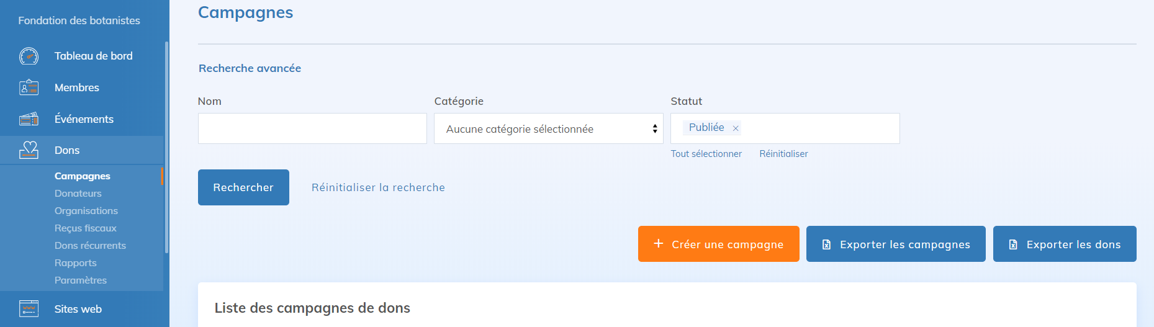
Task: Remove the Publiée status tag
Action: click(x=736, y=128)
